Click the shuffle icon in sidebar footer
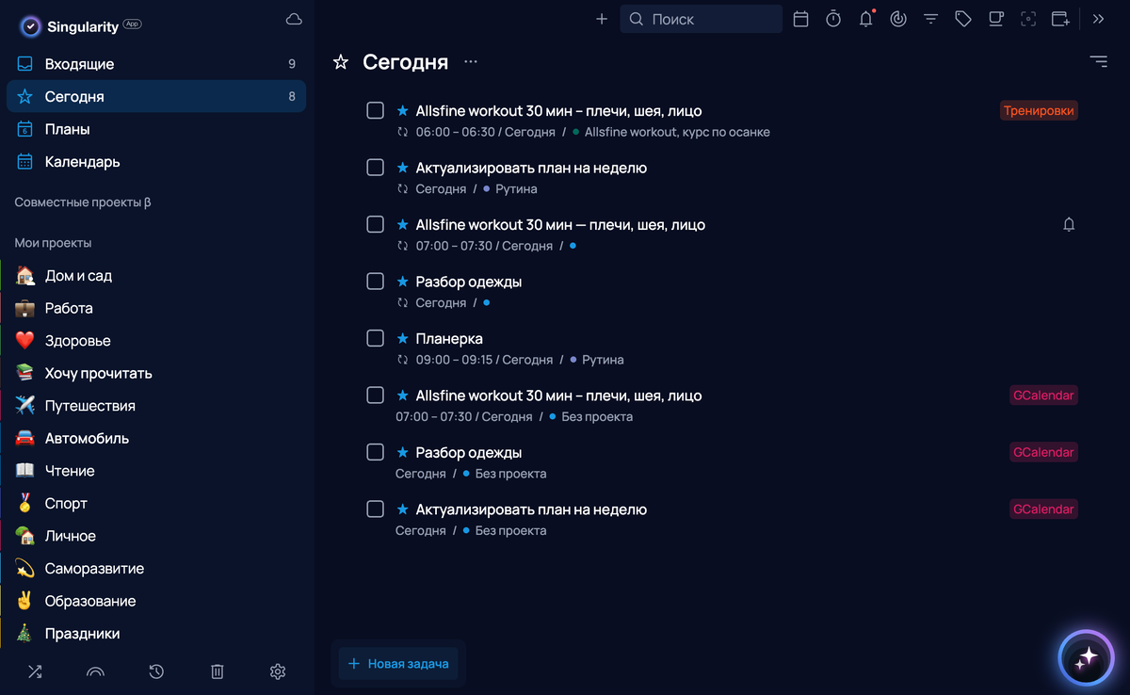1130x695 pixels. point(35,671)
